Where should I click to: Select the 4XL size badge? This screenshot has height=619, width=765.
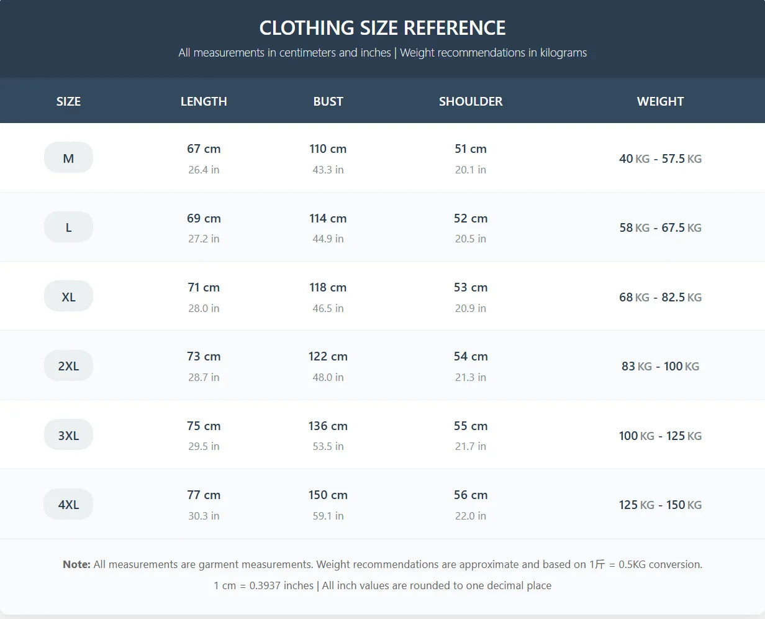pos(68,504)
